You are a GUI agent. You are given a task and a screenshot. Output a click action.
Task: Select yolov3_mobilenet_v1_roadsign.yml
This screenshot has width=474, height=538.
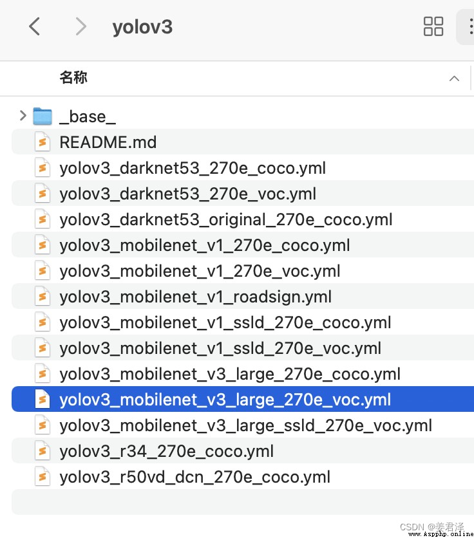243,296
